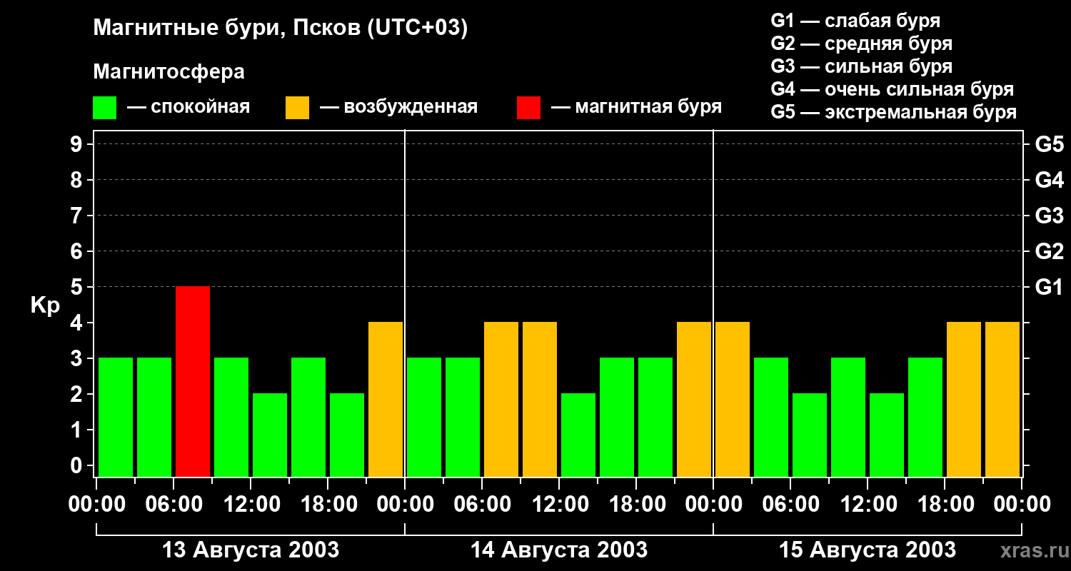
Task: Click the 'G1 — слабая буря' legend entry
Action: pos(855,21)
